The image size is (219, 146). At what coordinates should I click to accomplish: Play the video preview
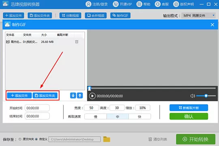point(92,96)
